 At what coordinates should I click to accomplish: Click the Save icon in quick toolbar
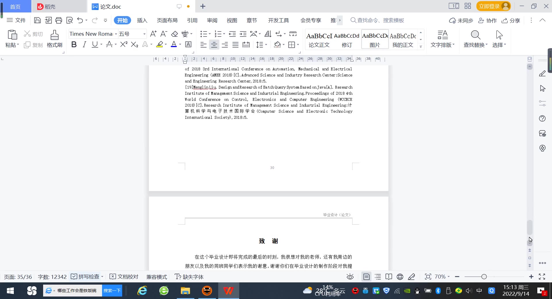pyautogui.click(x=37, y=20)
